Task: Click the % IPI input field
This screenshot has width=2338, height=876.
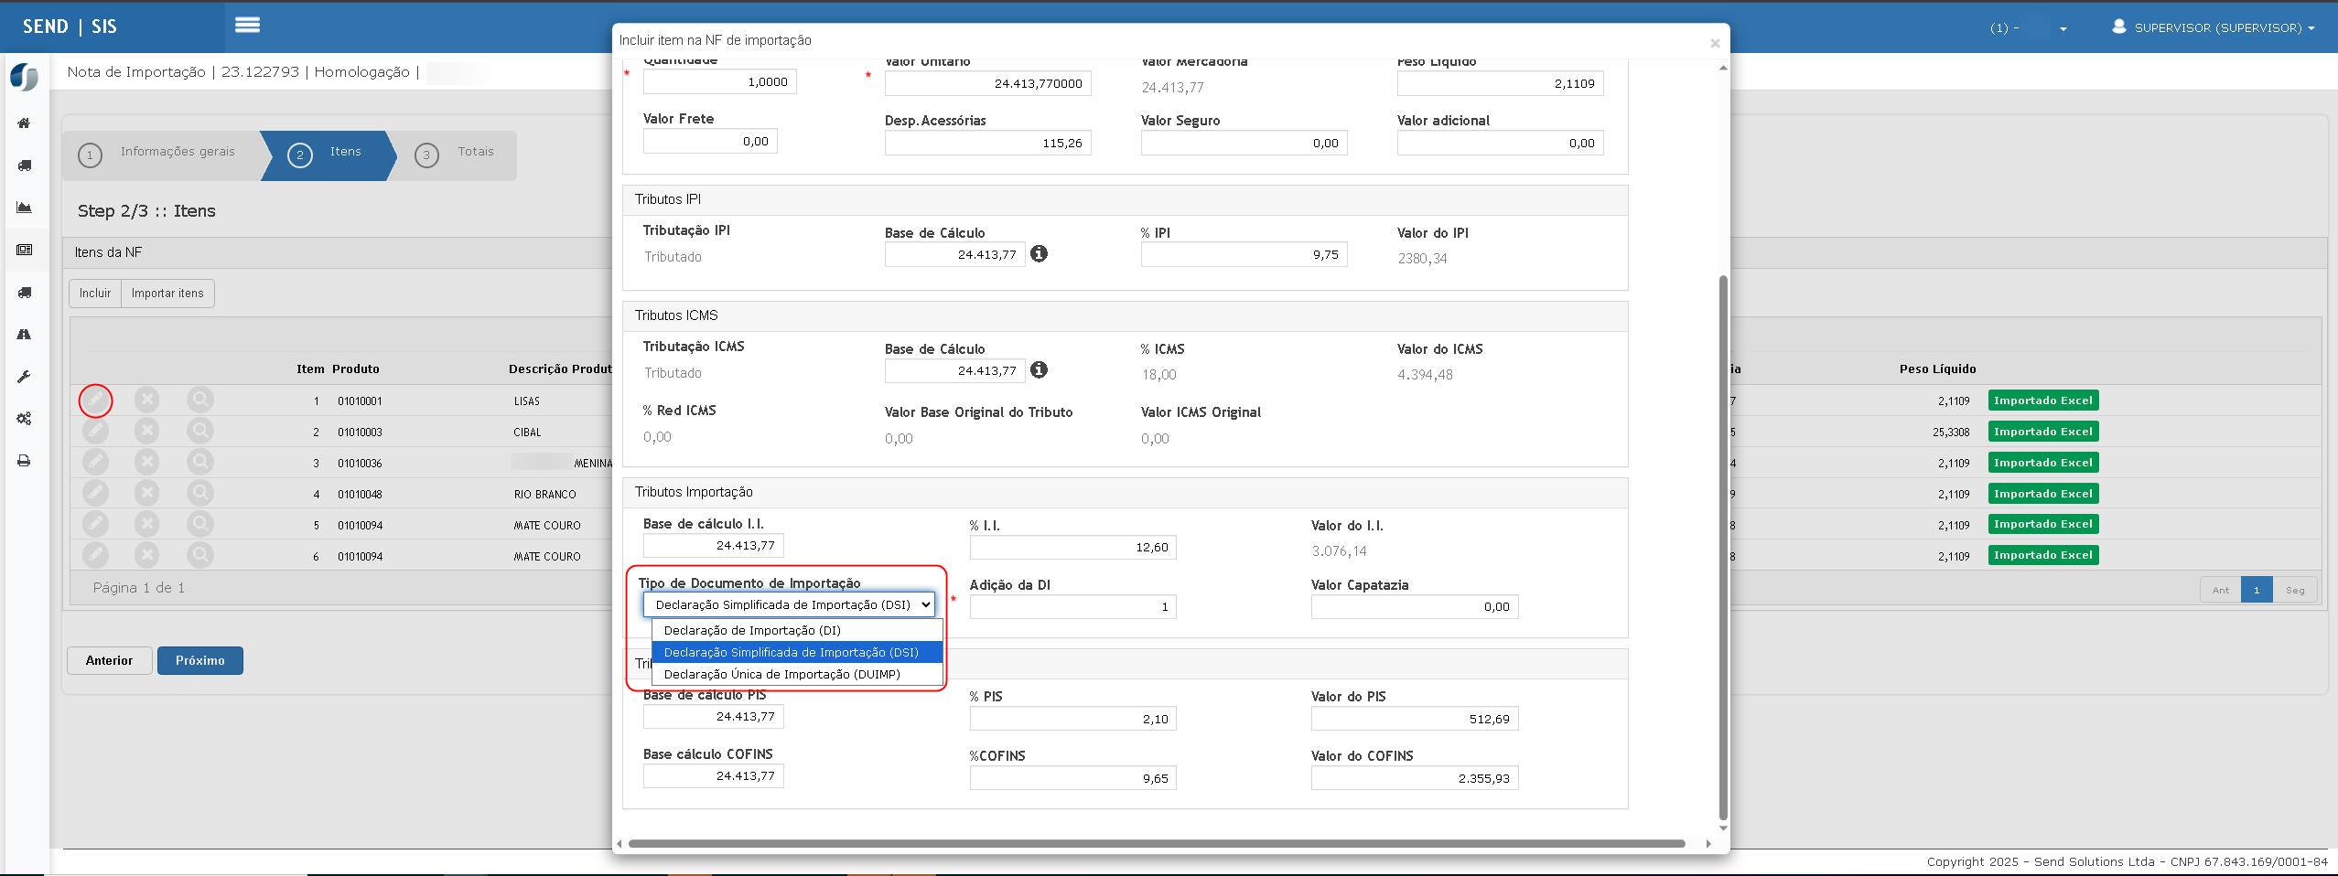Action: click(x=1243, y=255)
